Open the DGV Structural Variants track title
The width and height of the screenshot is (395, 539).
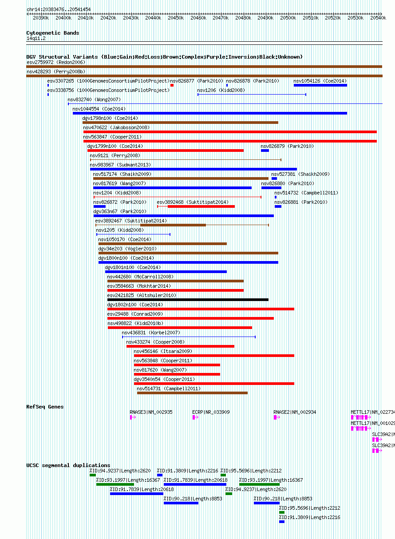165,57
